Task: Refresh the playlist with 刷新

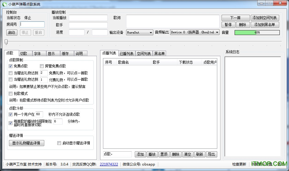Action: point(200,154)
